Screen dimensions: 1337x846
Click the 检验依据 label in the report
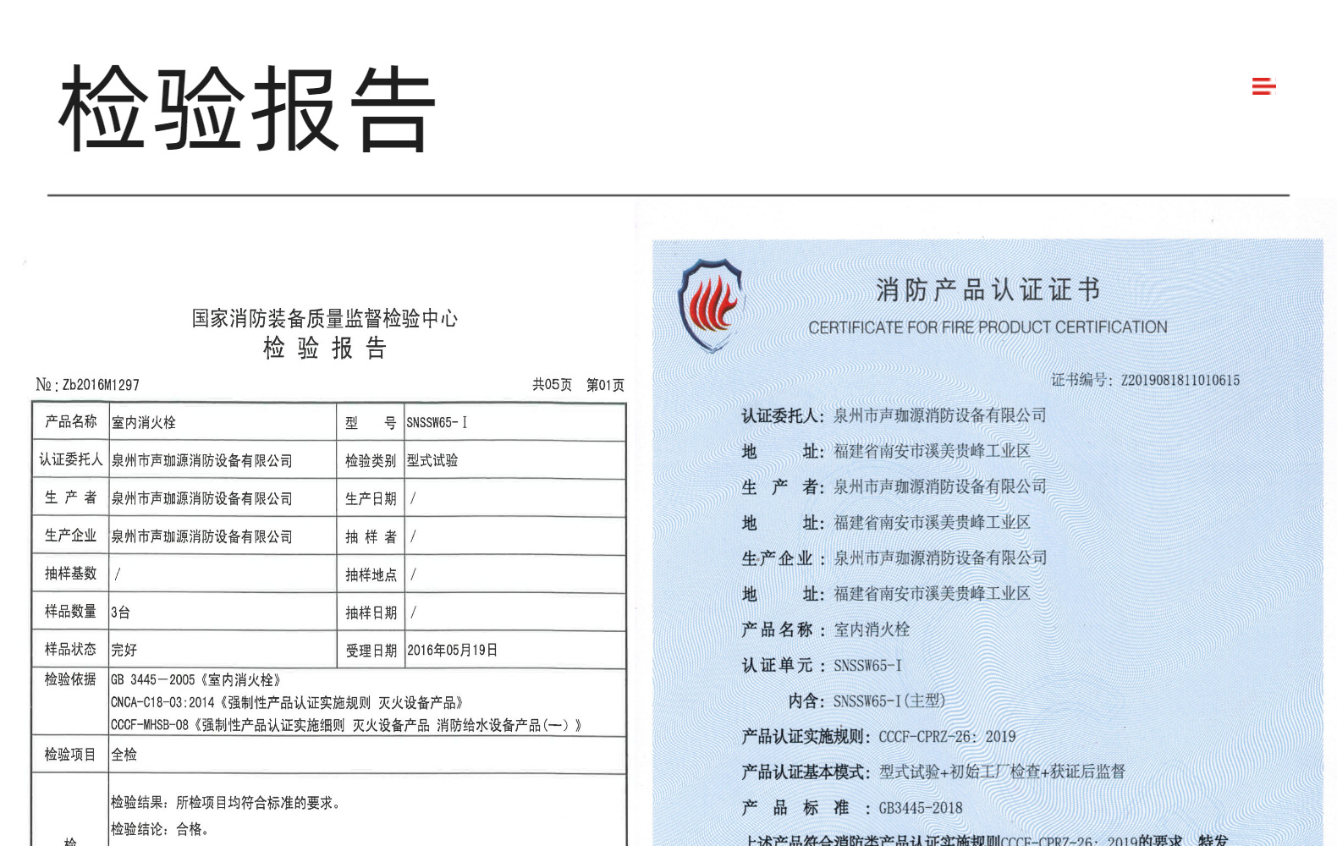pyautogui.click(x=70, y=679)
